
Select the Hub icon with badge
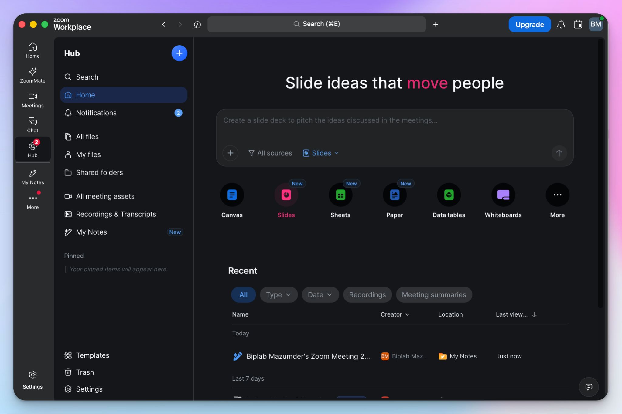[x=32, y=149]
